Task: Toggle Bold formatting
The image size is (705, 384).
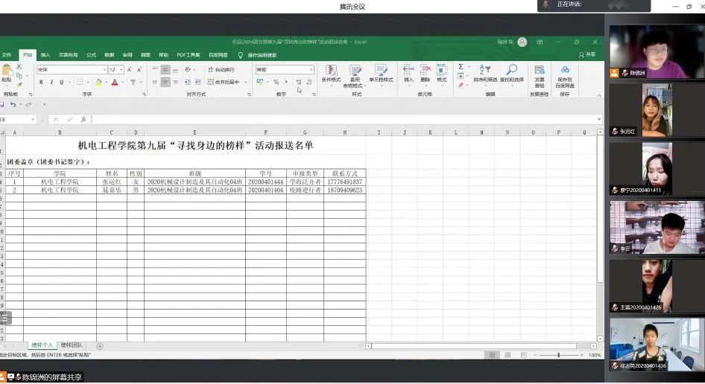Action: (41, 83)
